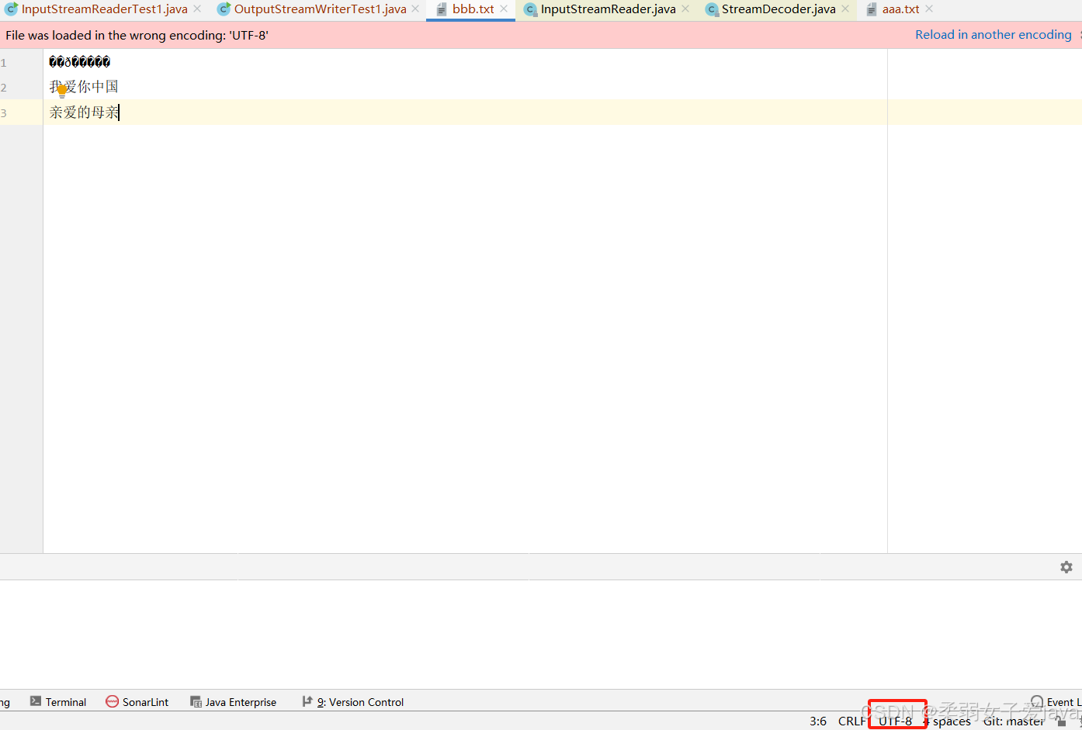
Task: Click line number 1 in the gutter
Action: (x=3, y=62)
